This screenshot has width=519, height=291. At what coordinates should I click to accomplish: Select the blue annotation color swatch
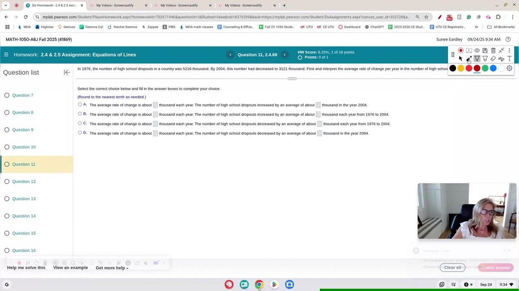click(x=493, y=68)
